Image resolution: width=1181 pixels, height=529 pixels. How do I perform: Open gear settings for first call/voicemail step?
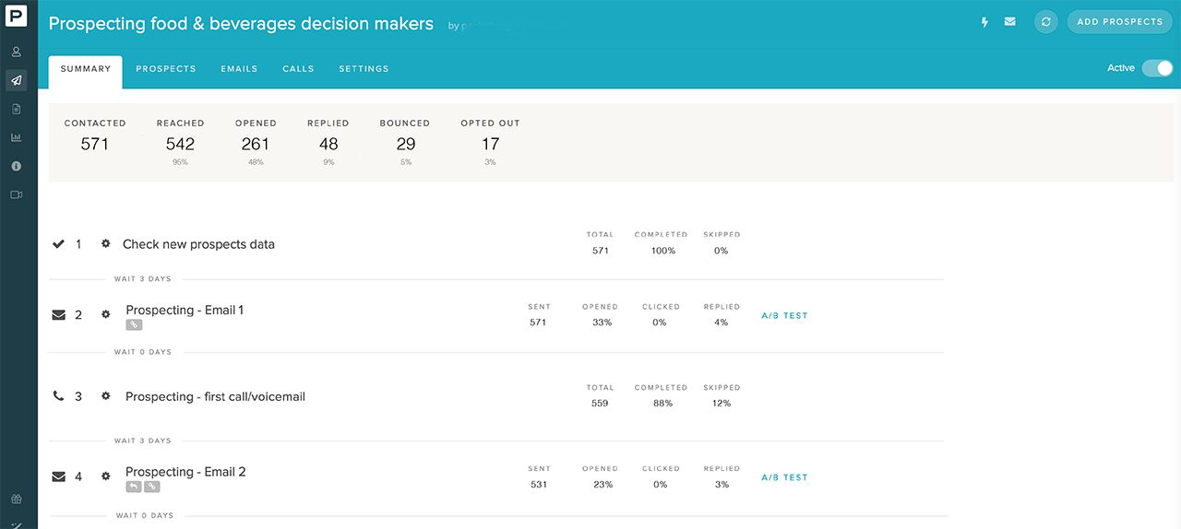tap(106, 395)
